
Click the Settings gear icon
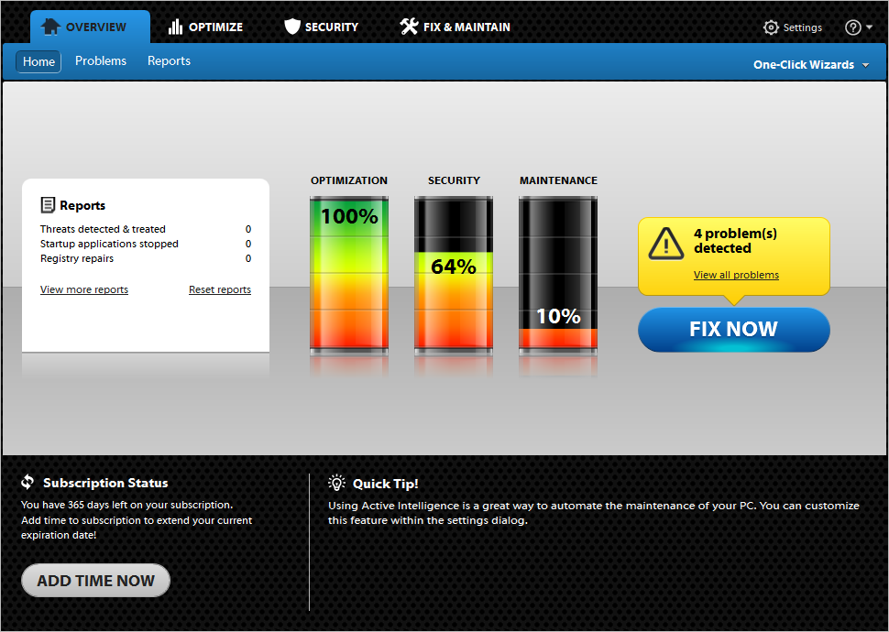click(771, 27)
